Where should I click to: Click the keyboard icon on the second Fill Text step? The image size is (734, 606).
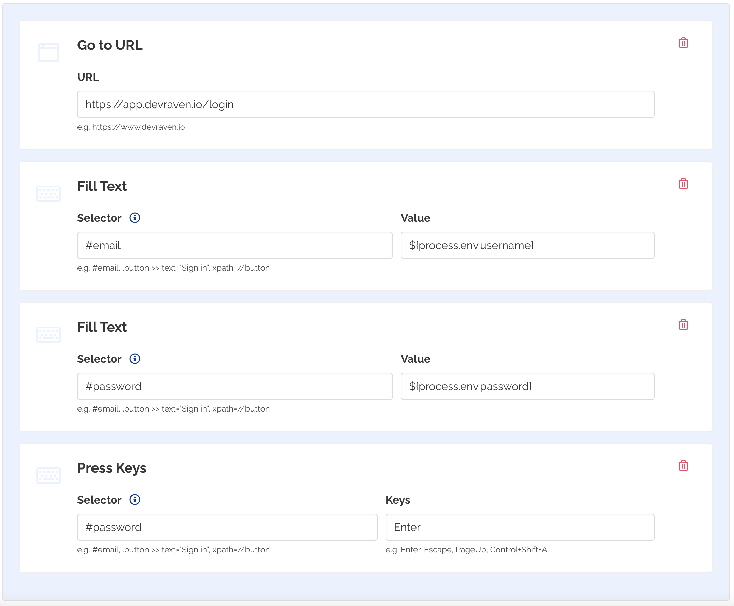(48, 335)
